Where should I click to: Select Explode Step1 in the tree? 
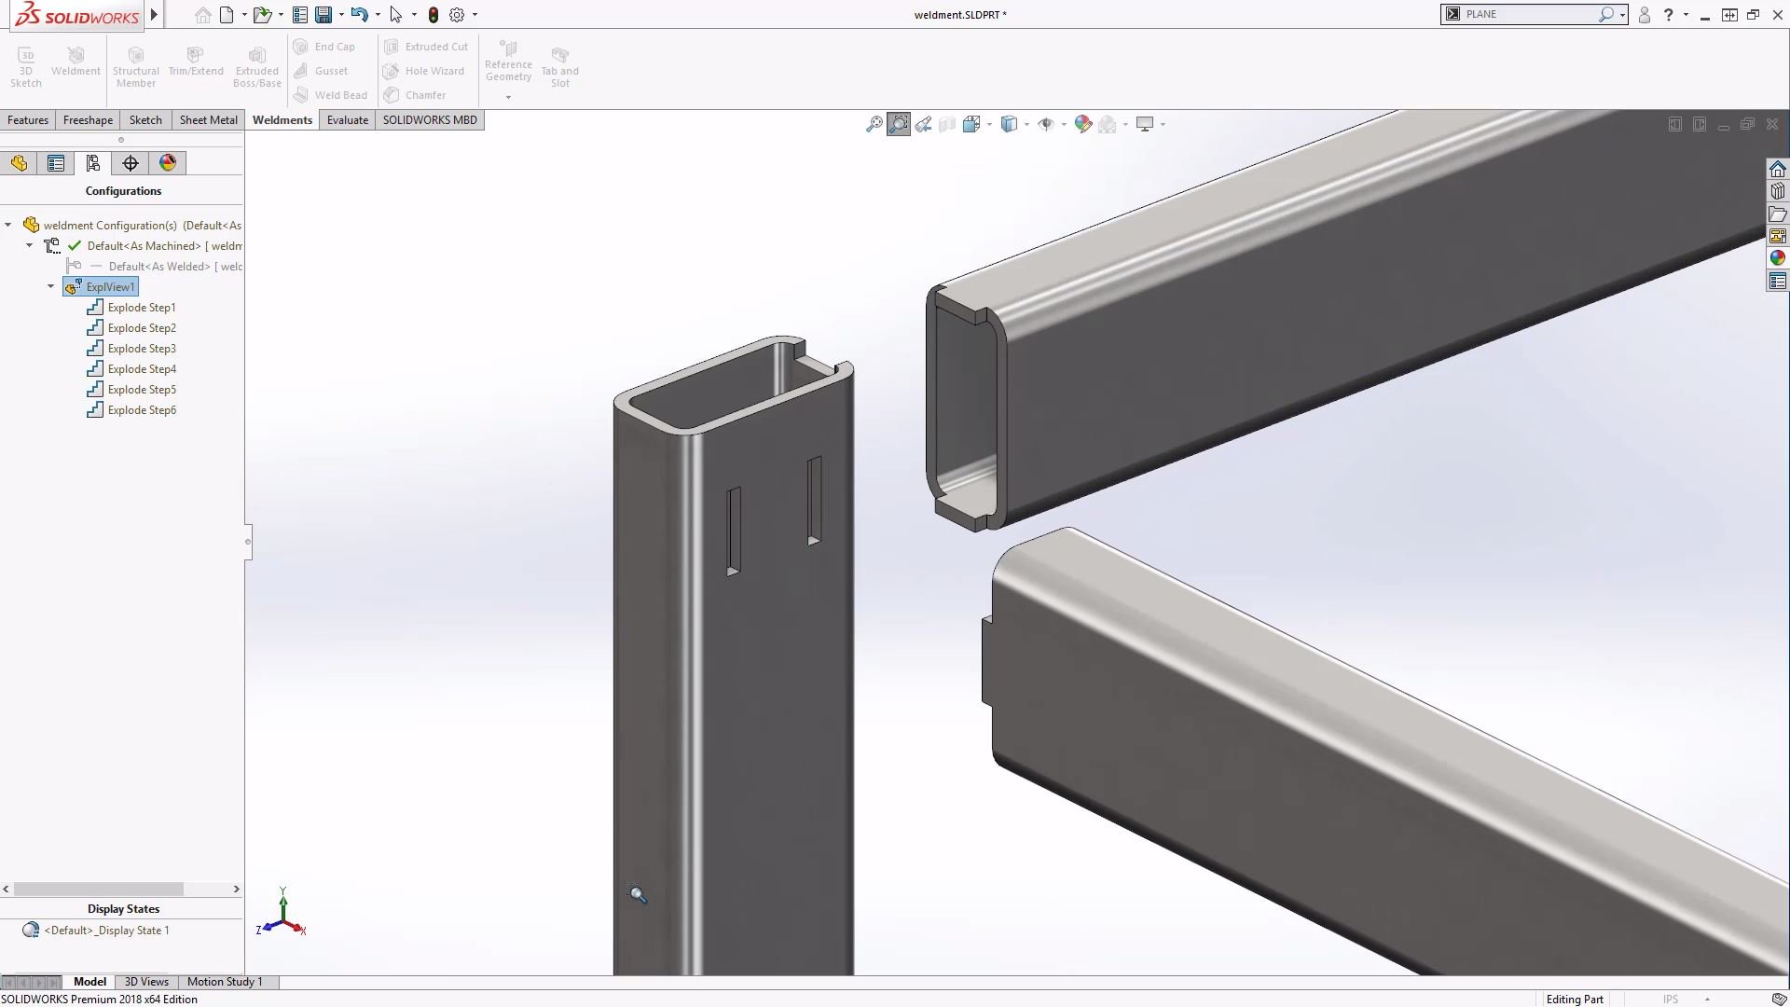click(x=131, y=308)
